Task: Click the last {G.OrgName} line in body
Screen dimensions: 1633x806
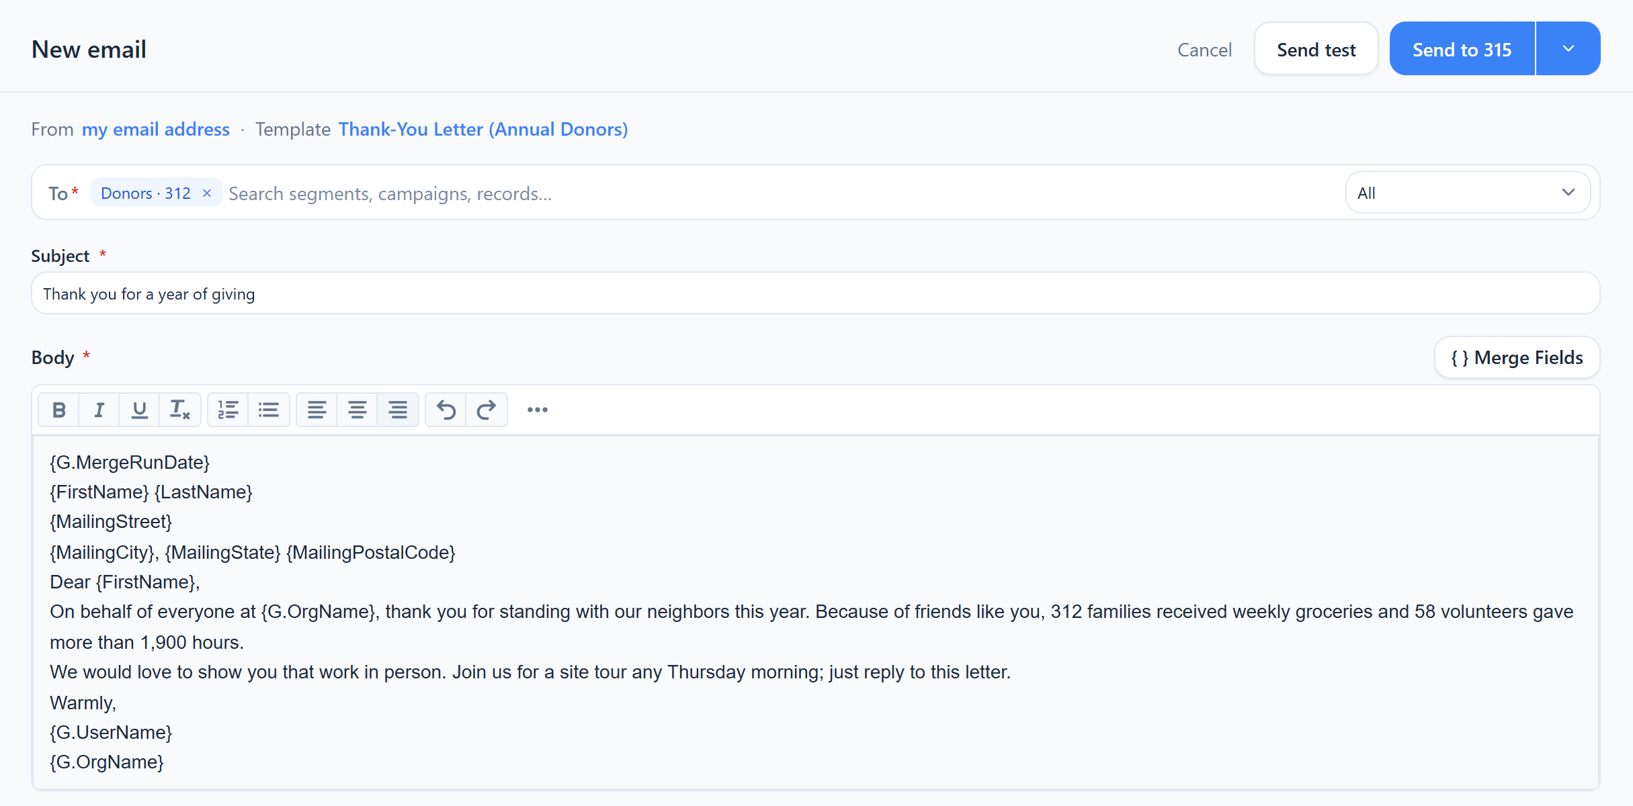Action: [107, 762]
